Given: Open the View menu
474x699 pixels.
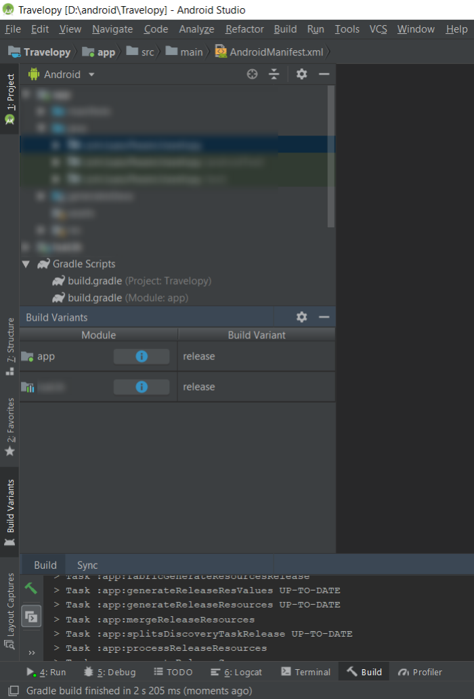Looking at the screenshot, I should pos(70,29).
